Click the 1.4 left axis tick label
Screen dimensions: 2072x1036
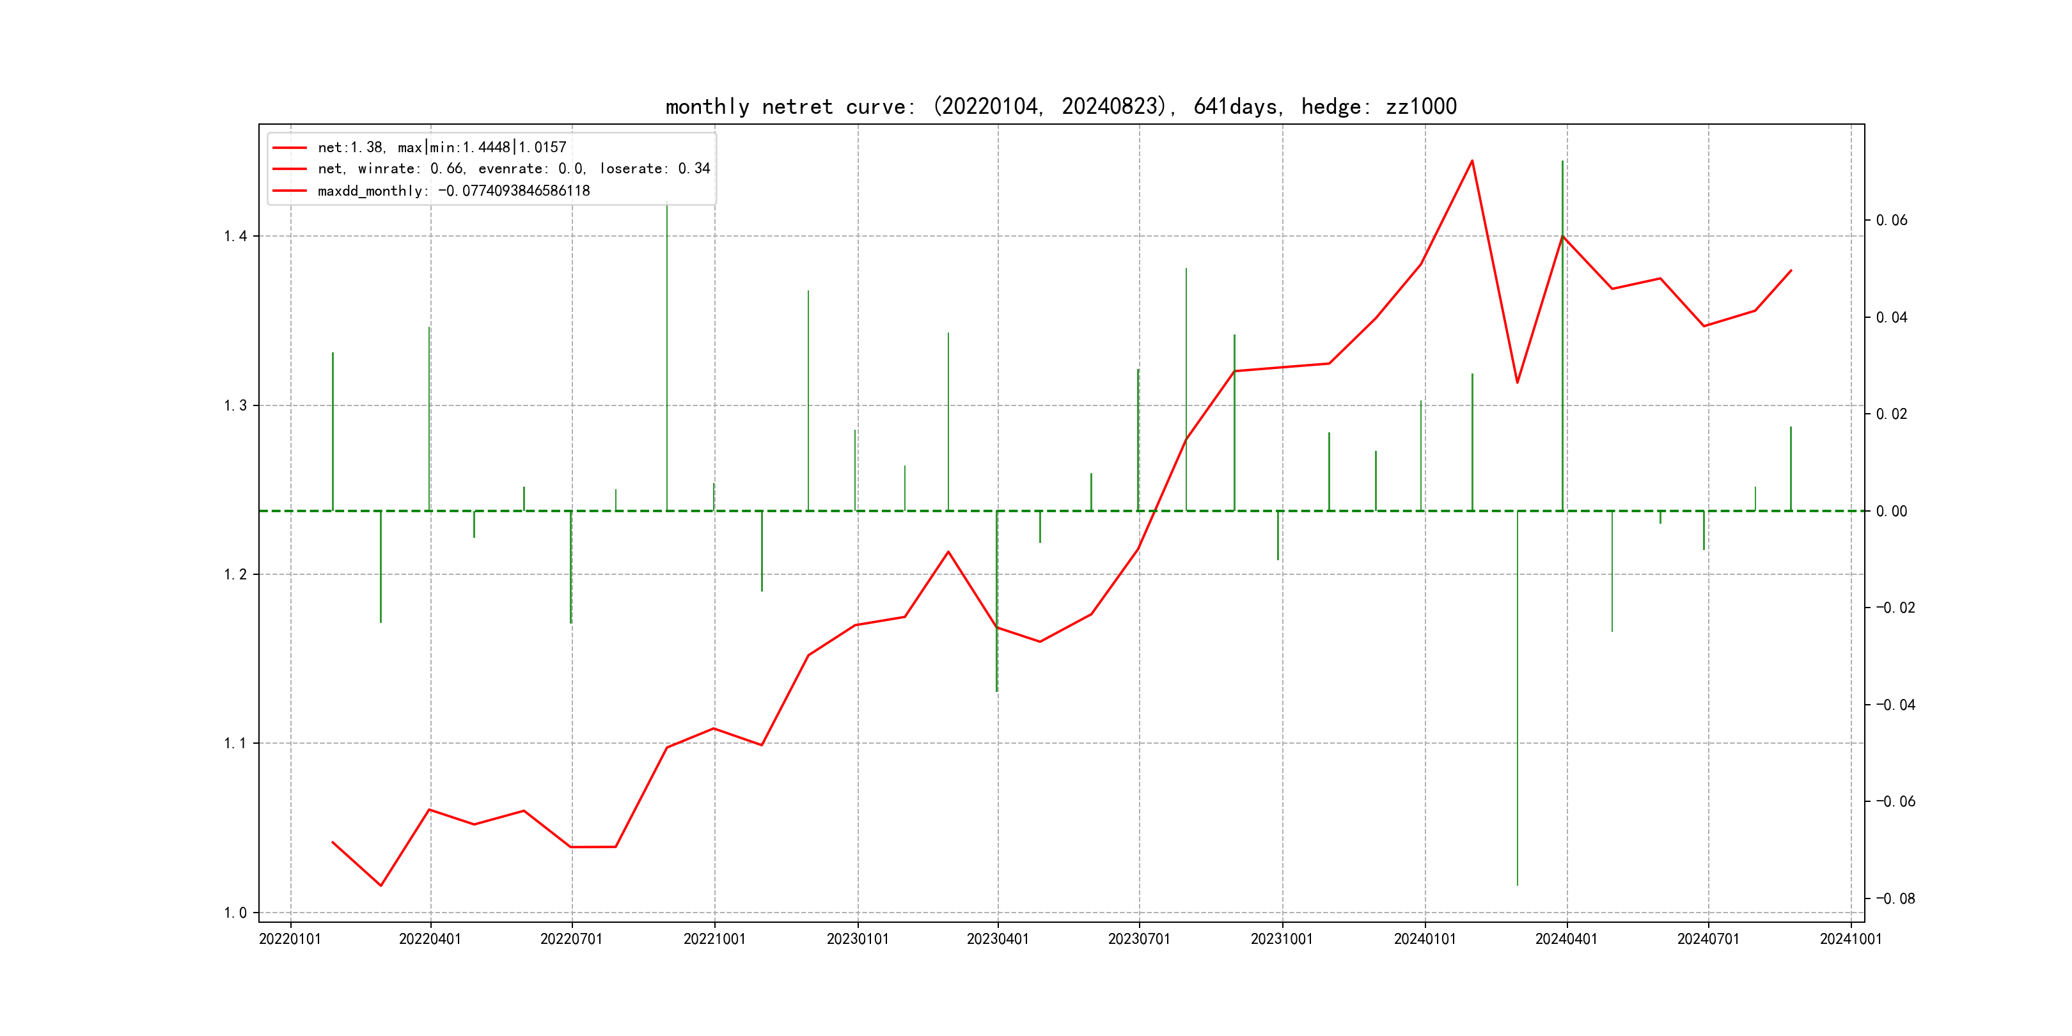coord(235,237)
